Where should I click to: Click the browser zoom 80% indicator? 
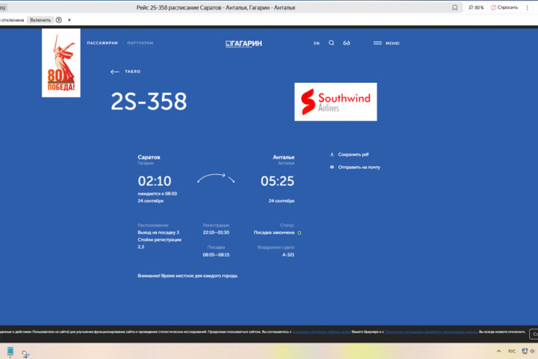click(x=477, y=7)
